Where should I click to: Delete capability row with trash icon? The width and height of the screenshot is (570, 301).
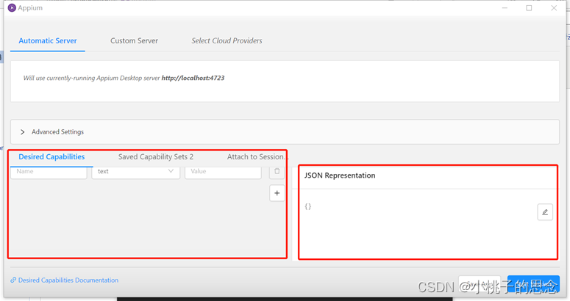(x=277, y=172)
